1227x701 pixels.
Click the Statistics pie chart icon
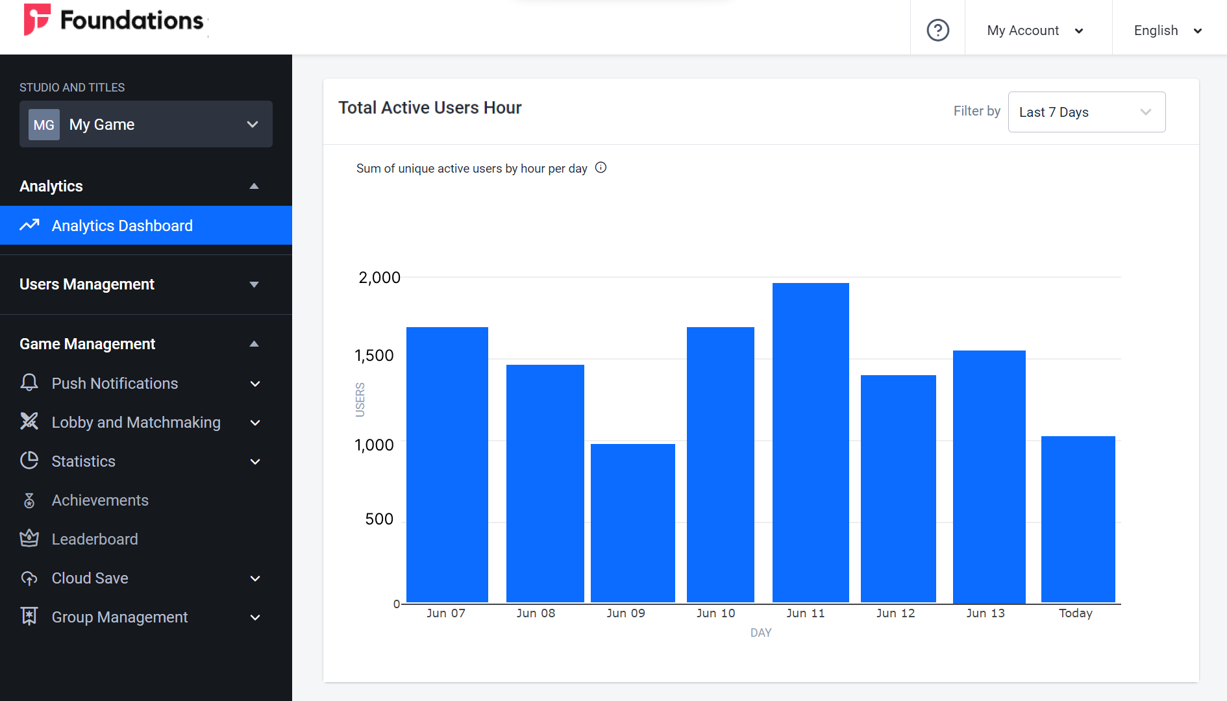(x=29, y=461)
